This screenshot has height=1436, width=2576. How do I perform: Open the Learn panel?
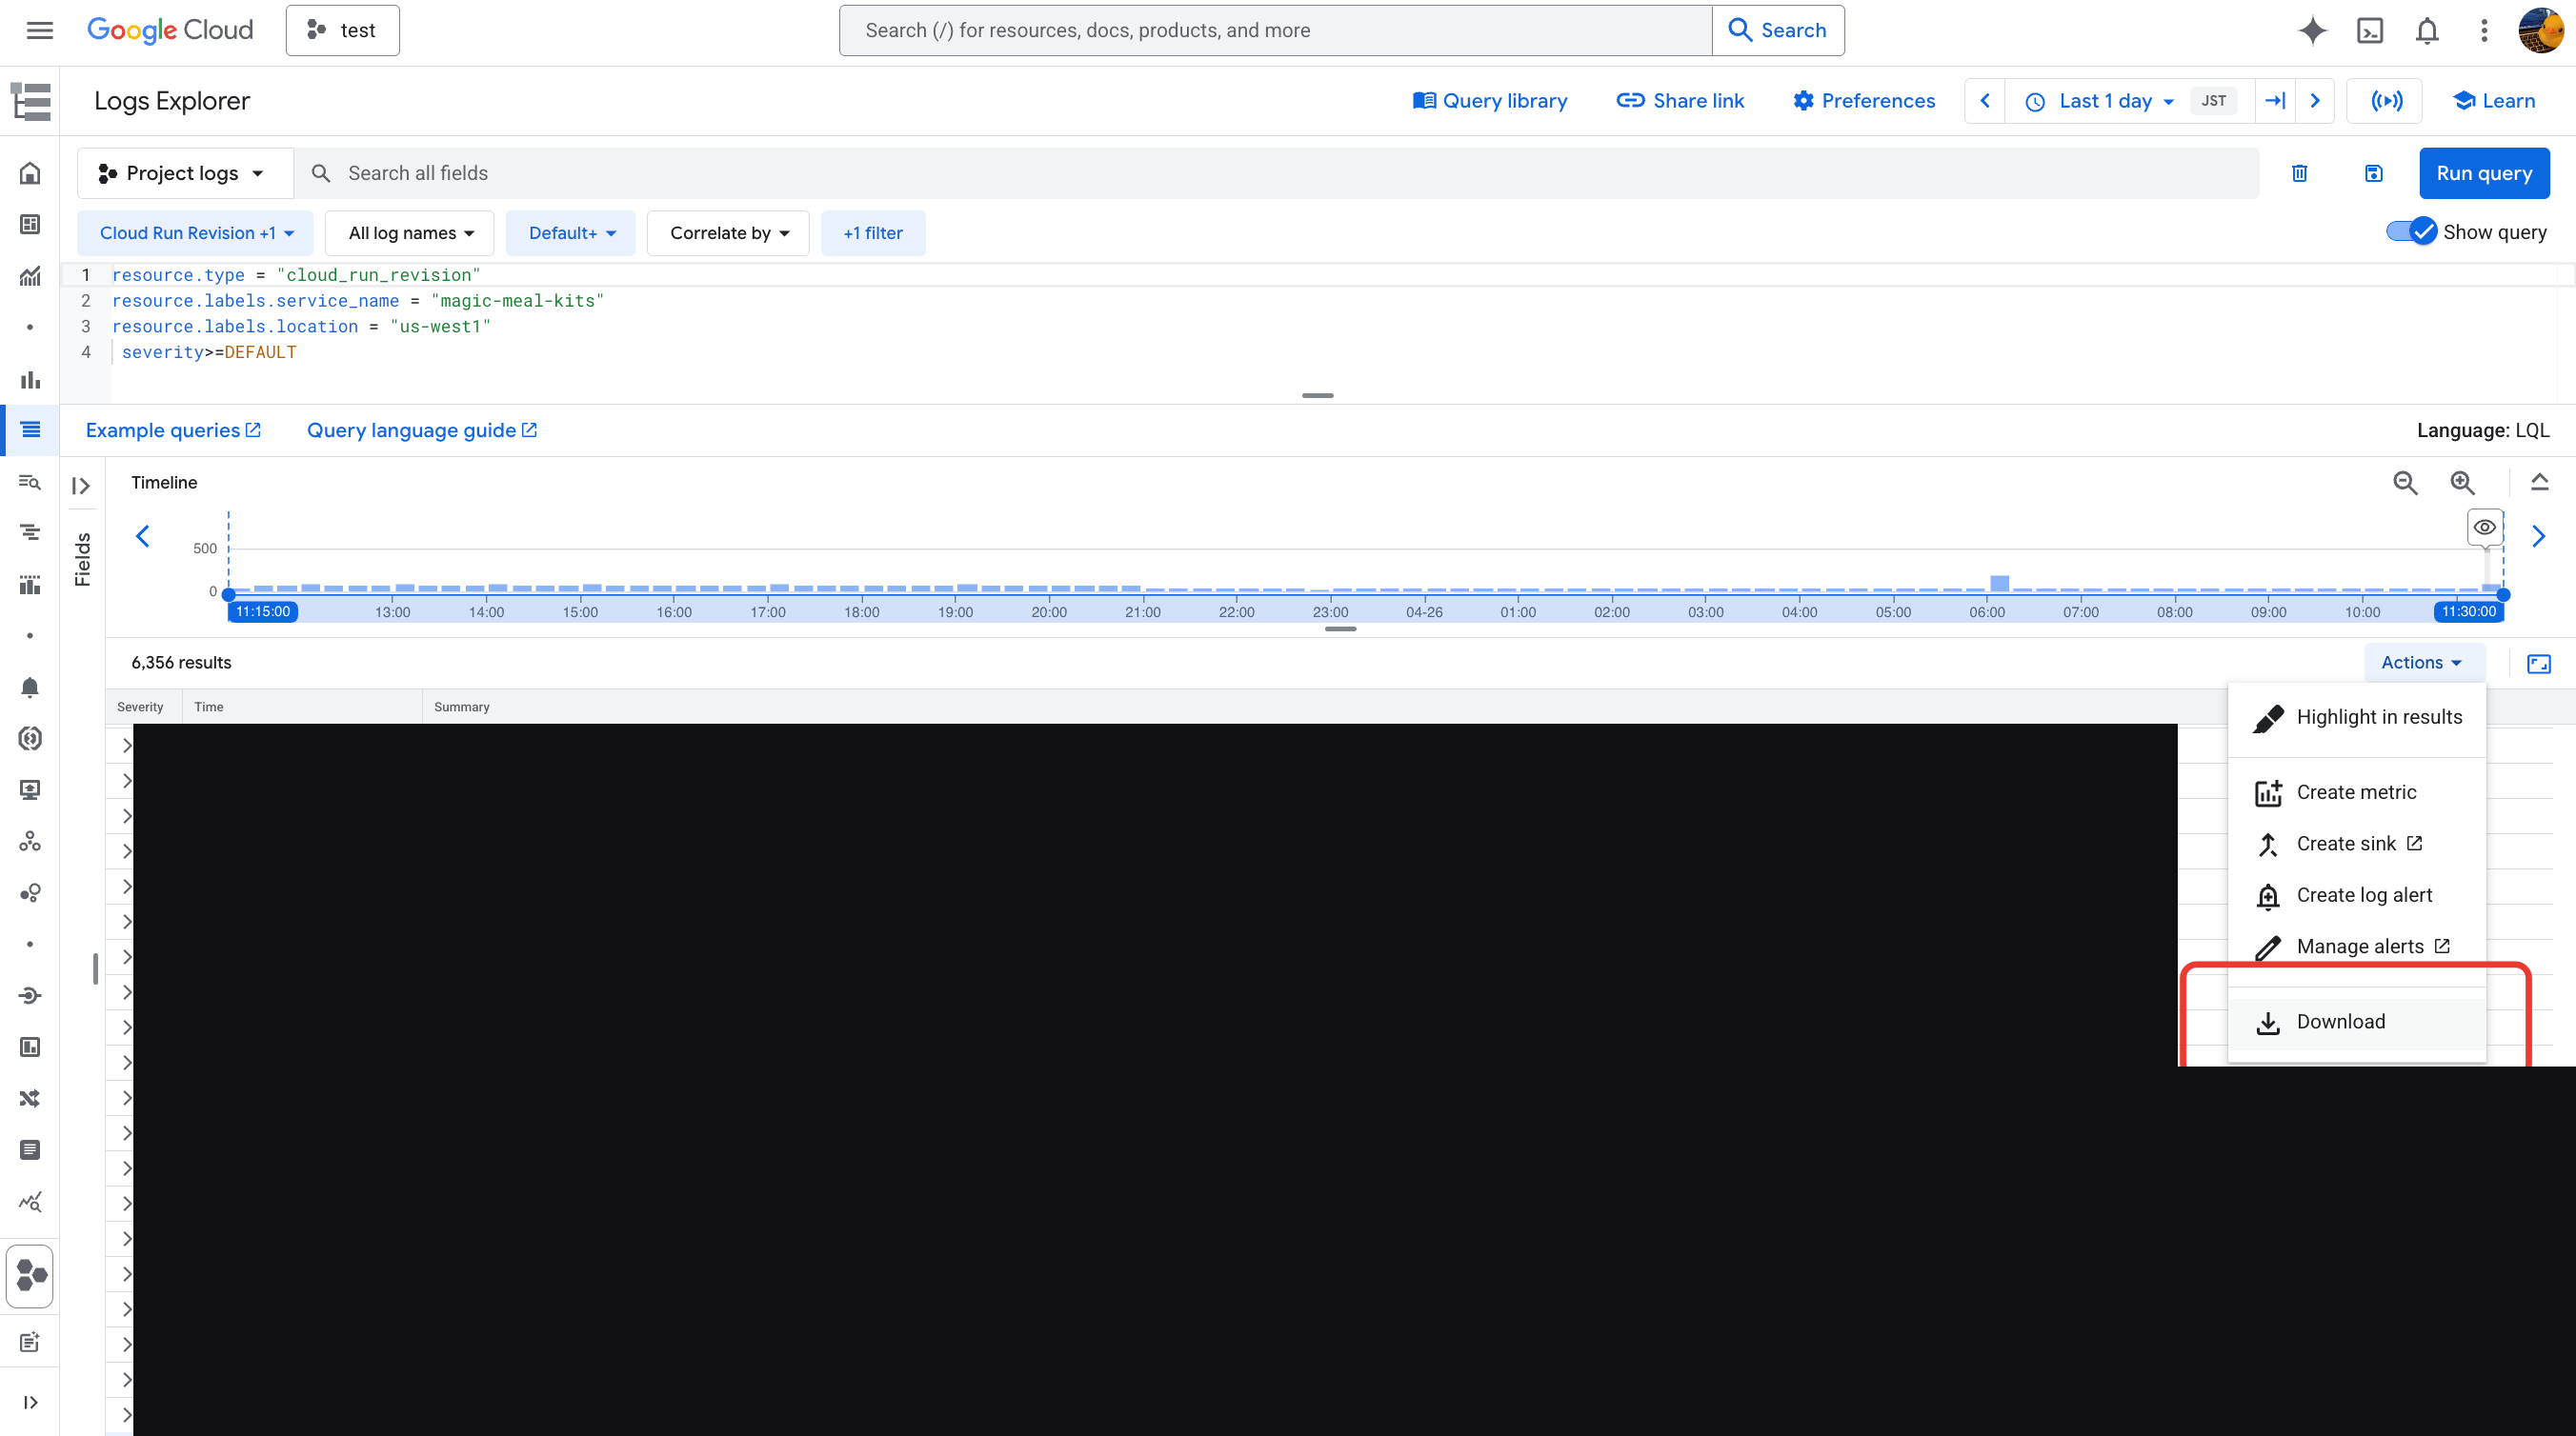[x=2493, y=101]
